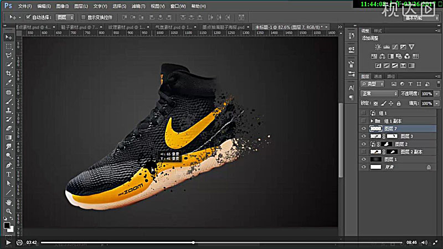The height and width of the screenshot is (249, 443).
Task: Show layer 图层 2 副本
Action: (364, 152)
